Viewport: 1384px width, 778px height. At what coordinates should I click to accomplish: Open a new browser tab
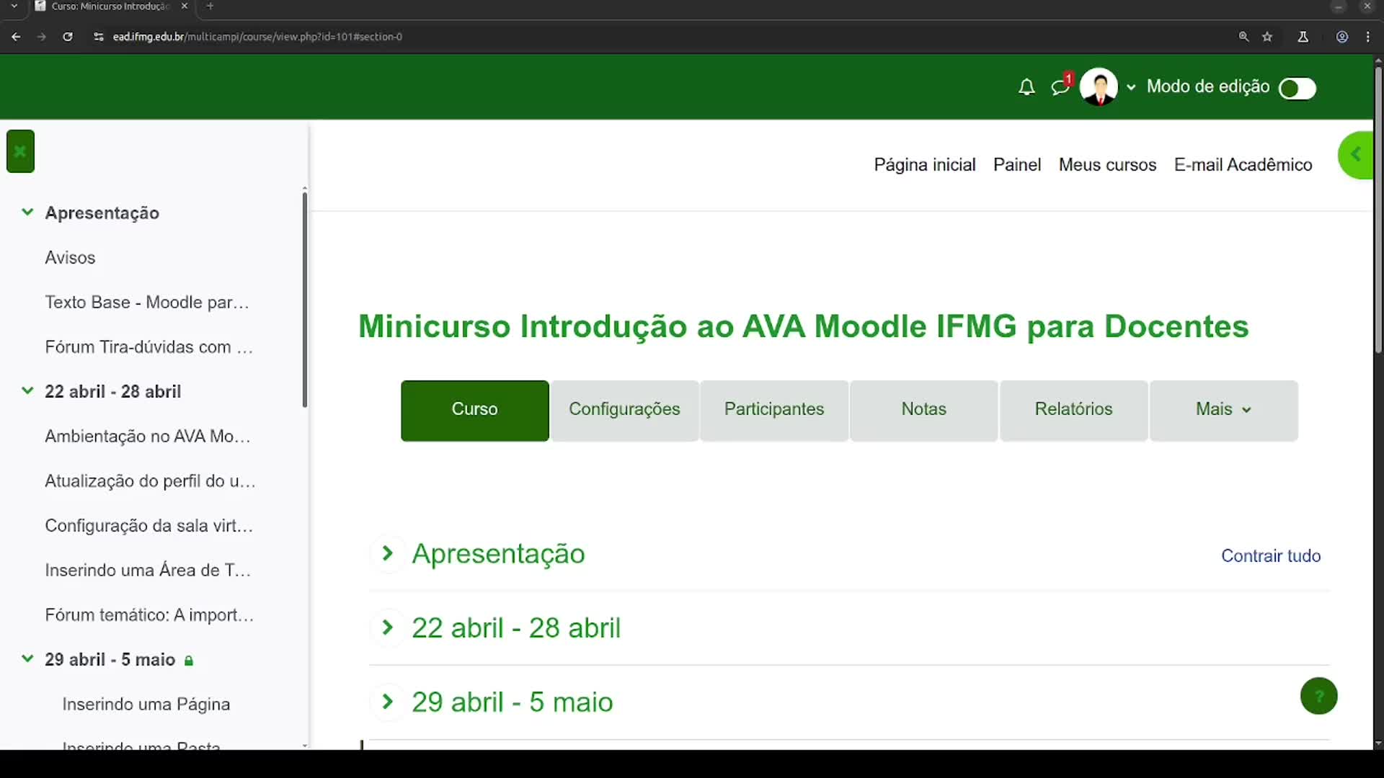210,6
